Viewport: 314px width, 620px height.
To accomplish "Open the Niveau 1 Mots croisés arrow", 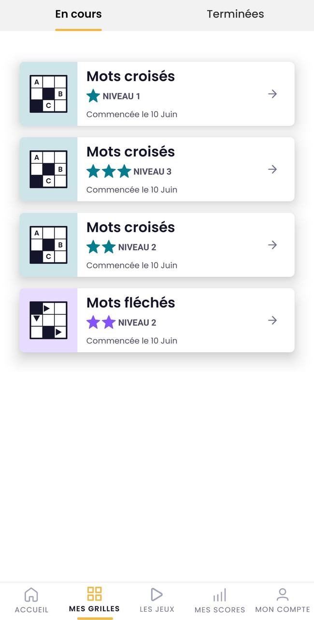I will 272,93.
